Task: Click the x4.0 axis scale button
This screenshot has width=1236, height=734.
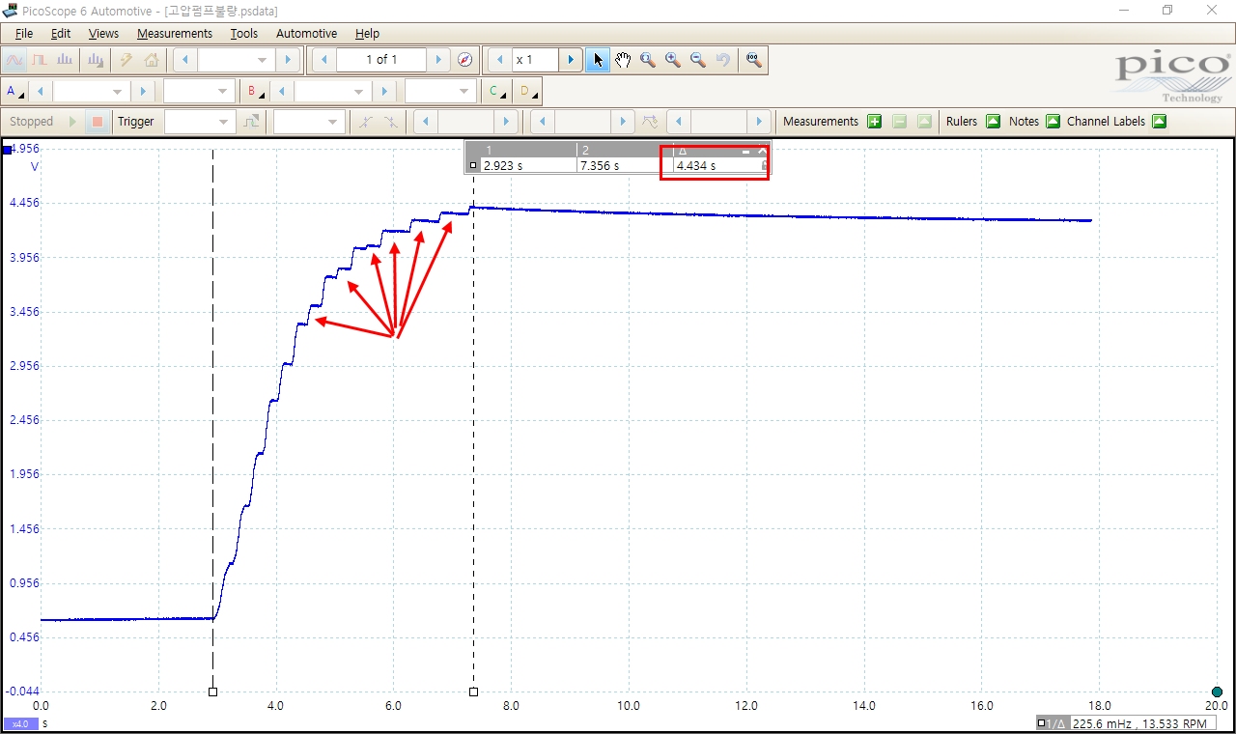Action: (x=19, y=723)
